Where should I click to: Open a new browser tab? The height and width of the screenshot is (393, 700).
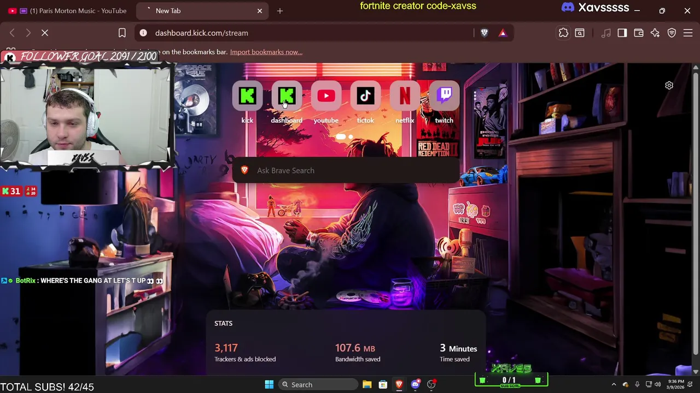pos(279,11)
